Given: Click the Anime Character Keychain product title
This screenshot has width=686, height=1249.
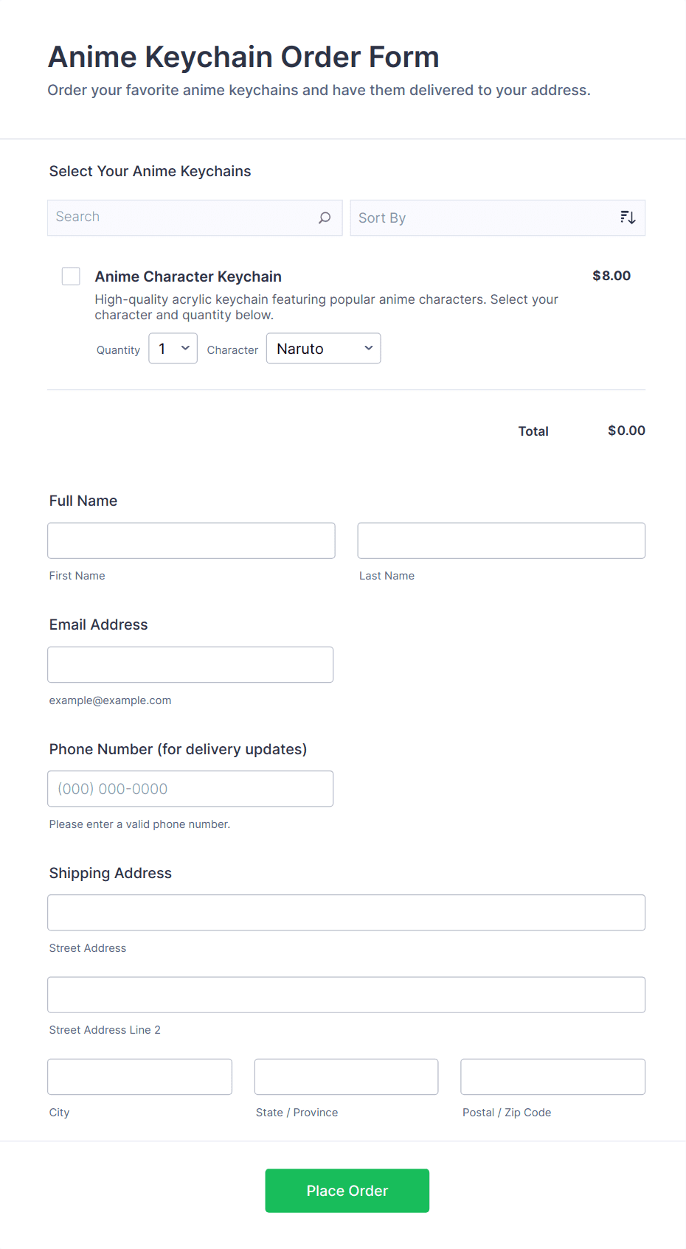Looking at the screenshot, I should click(x=188, y=276).
